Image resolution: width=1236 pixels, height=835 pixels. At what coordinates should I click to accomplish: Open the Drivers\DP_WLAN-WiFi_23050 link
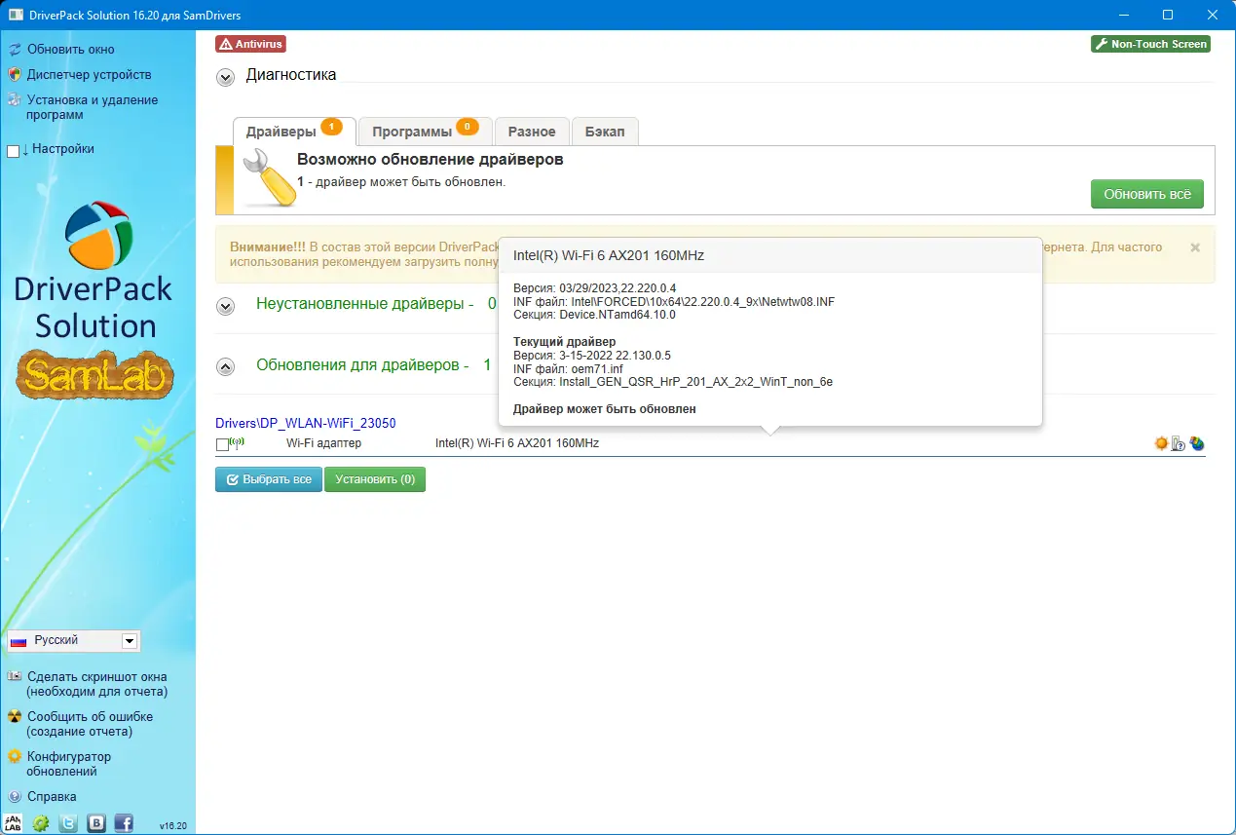click(x=306, y=423)
